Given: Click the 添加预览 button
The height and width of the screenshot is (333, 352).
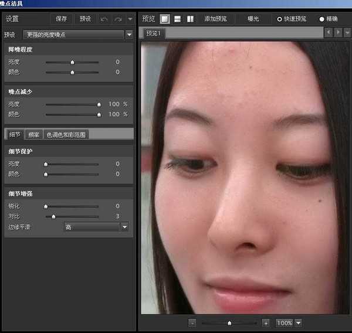Looking at the screenshot, I should pos(215,19).
